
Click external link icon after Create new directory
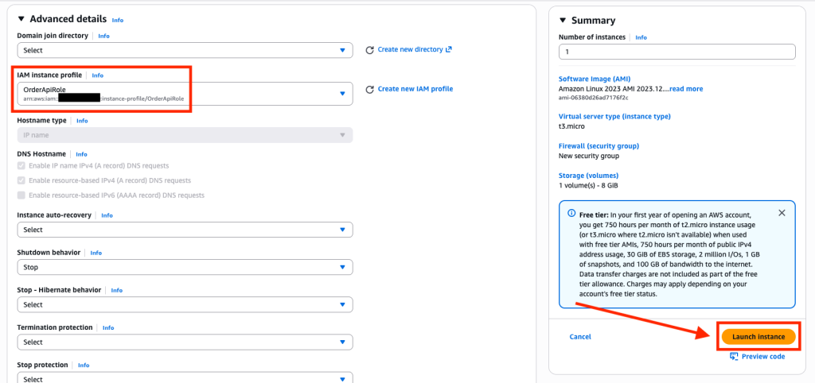pos(449,49)
